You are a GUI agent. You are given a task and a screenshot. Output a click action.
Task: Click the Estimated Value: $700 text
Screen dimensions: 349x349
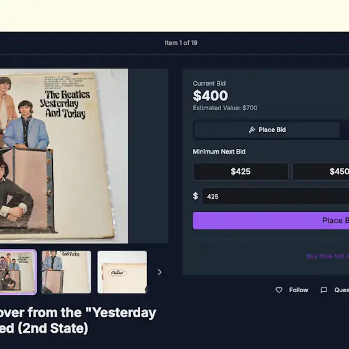[x=225, y=108]
